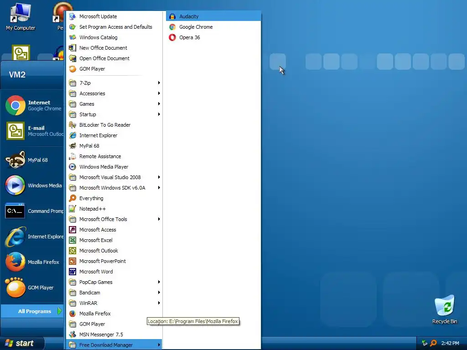Expand Microsoft Visual Studio 2008 submenu
Image resolution: width=467 pixels, height=350 pixels.
[114, 177]
